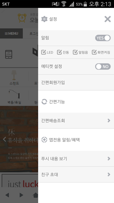Click the 간편기능 refresh arrows icon
Viewport: 114px width, 203px height.
click(x=44, y=102)
